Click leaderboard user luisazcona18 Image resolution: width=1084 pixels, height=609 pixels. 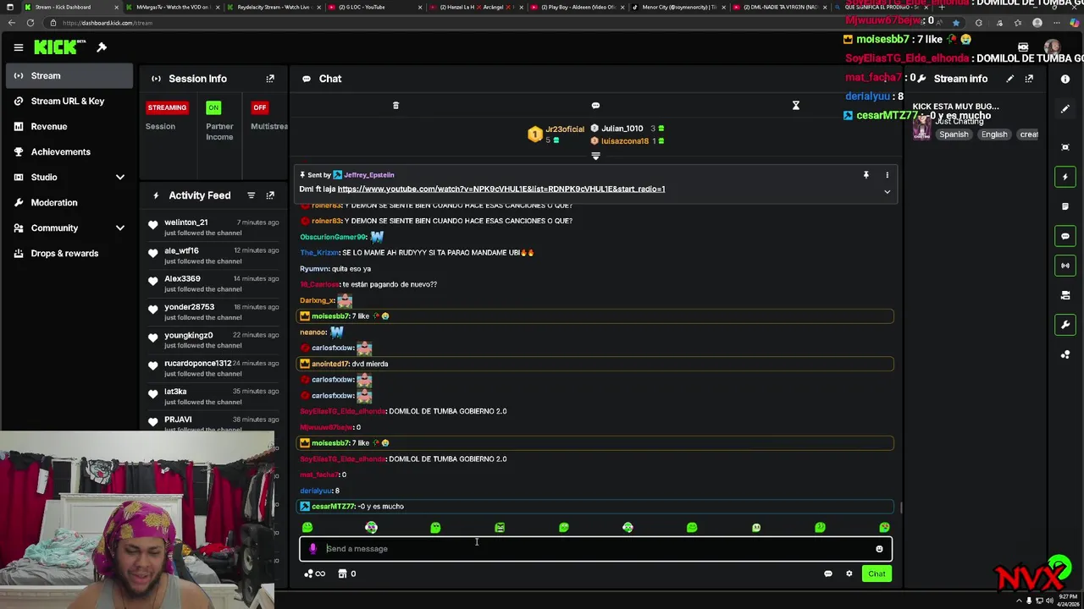(x=624, y=141)
